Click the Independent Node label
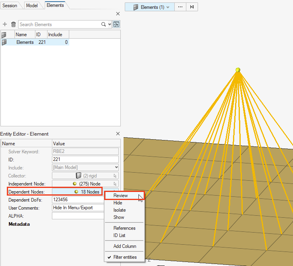 [x=27, y=184]
